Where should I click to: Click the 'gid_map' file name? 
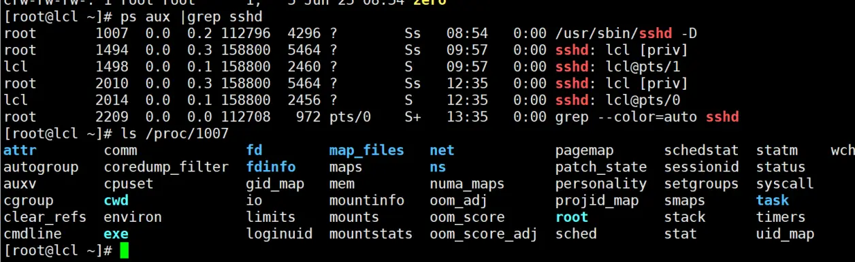point(275,184)
